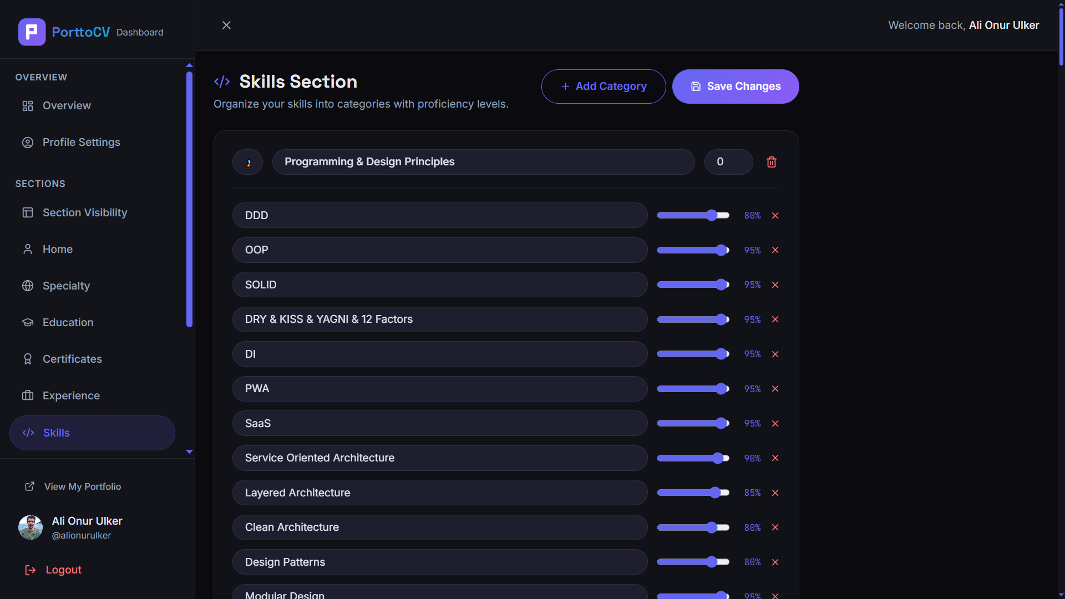Viewport: 1065px width, 599px height.
Task: Click the OOP skill name field
Action: click(440, 250)
